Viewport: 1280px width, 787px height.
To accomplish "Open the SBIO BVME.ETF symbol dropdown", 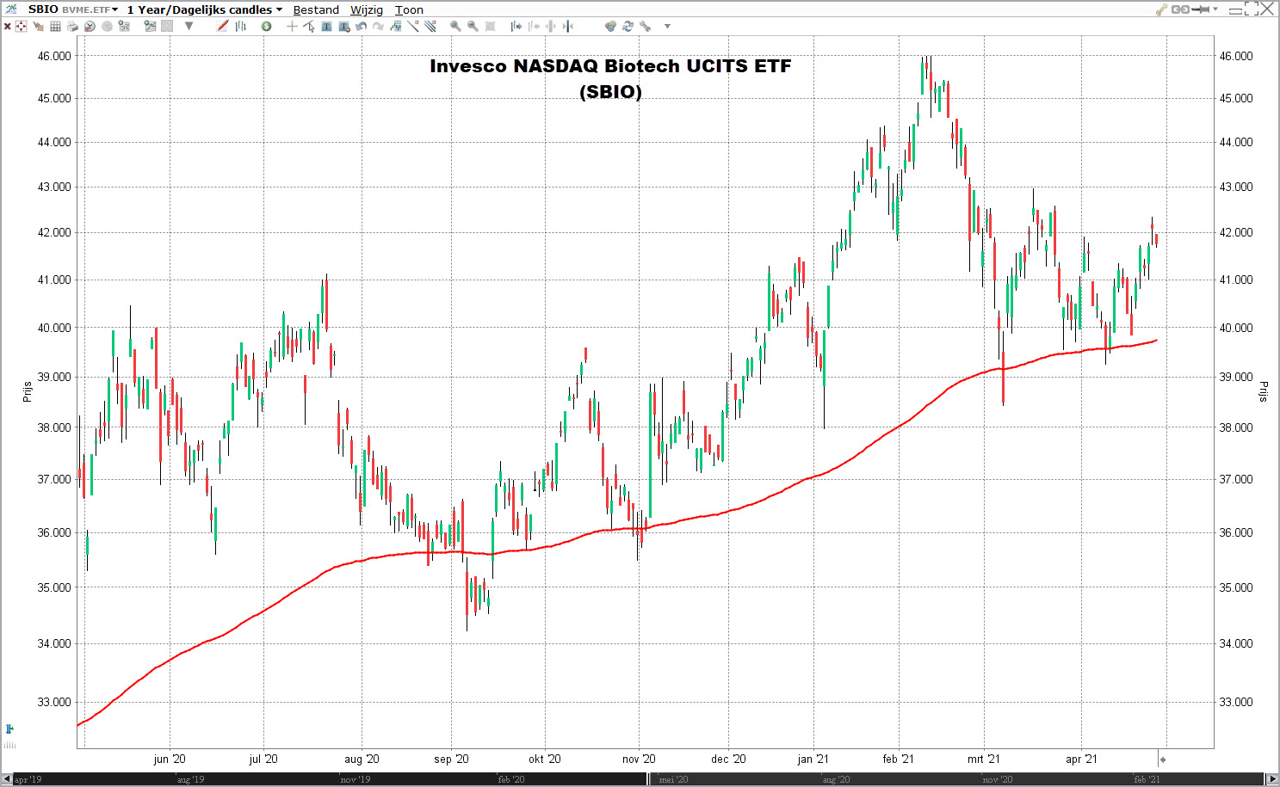I will click(73, 9).
